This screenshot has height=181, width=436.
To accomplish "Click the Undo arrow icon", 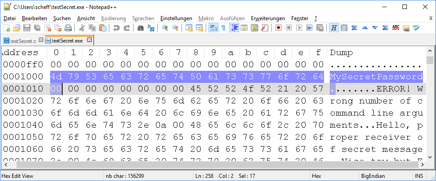I will pyautogui.click(x=117, y=28).
